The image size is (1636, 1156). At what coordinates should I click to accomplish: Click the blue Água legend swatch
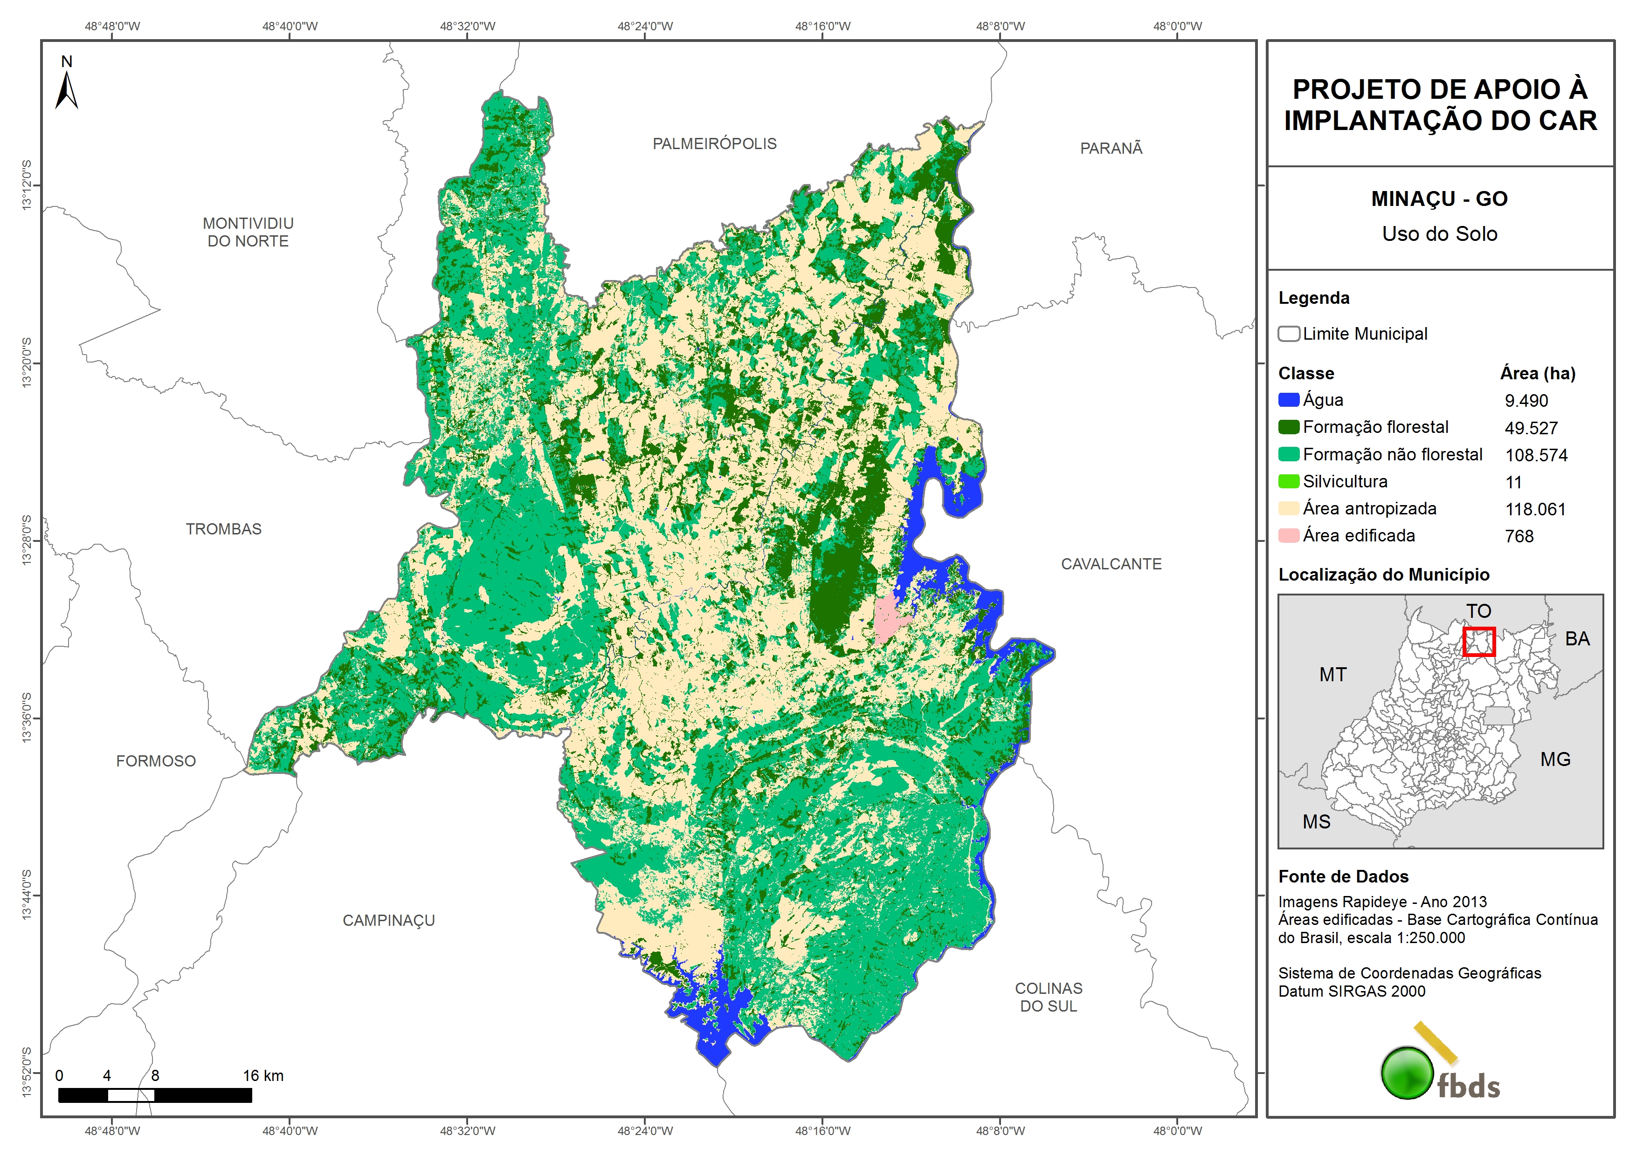click(x=1288, y=400)
